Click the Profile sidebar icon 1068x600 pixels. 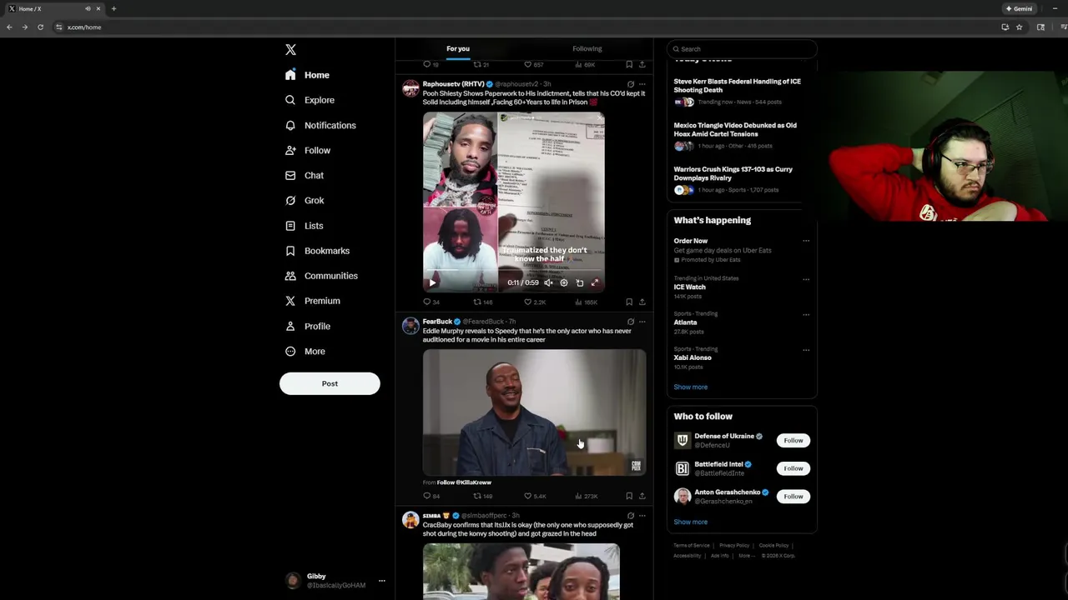[x=290, y=326]
